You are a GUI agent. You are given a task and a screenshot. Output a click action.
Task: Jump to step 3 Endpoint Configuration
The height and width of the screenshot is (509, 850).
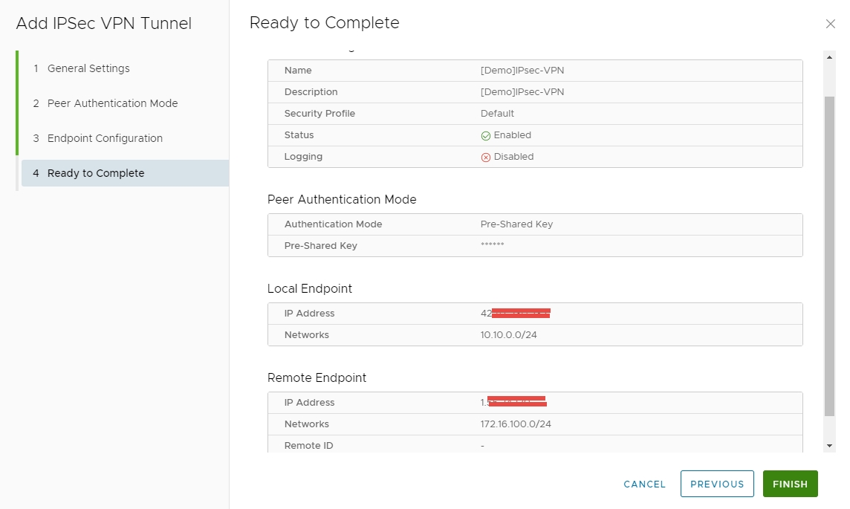(105, 138)
